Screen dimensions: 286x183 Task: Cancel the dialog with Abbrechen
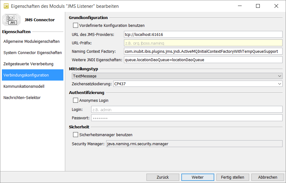pos(267,177)
